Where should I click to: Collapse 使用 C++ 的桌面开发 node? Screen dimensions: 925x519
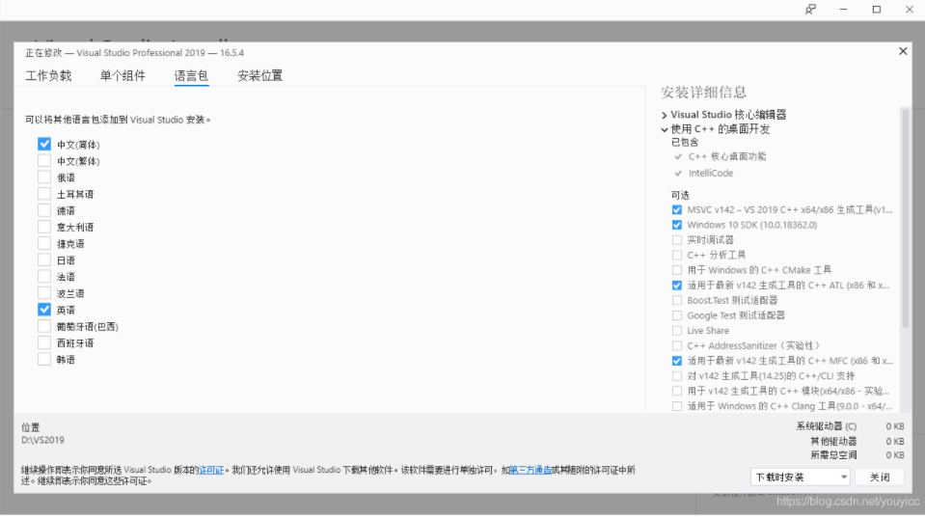pos(665,129)
